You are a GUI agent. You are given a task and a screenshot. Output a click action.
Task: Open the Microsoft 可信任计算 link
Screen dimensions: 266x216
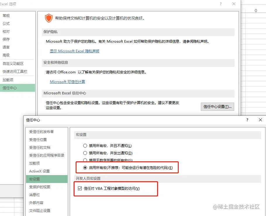point(67,82)
